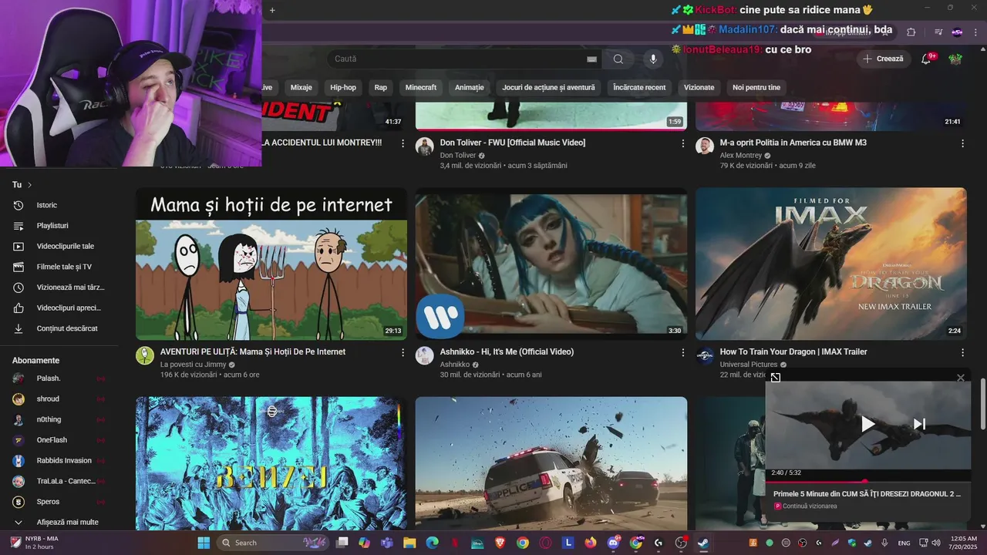Viewport: 987px width, 555px height.
Task: Select the Vizionate filter chip
Action: coord(699,87)
